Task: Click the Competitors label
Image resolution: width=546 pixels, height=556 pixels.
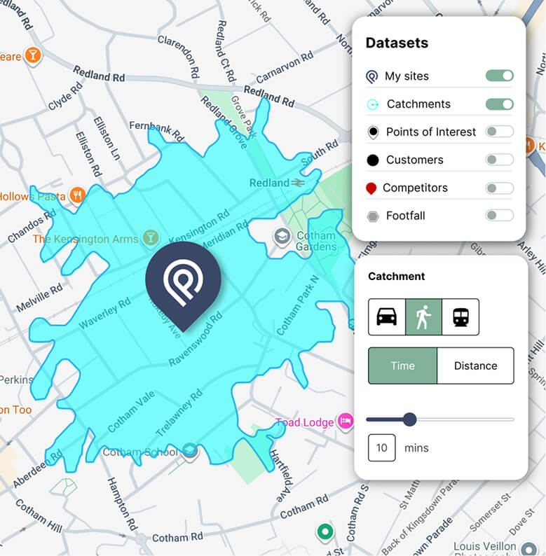Action: pyautogui.click(x=415, y=188)
